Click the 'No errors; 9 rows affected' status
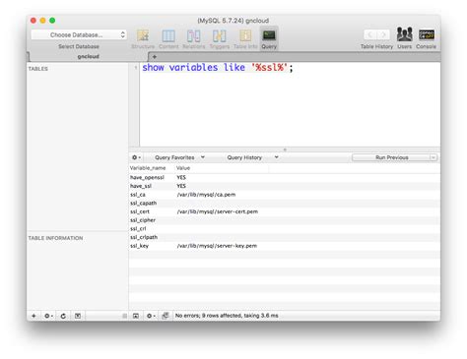467x359 pixels. (227, 316)
